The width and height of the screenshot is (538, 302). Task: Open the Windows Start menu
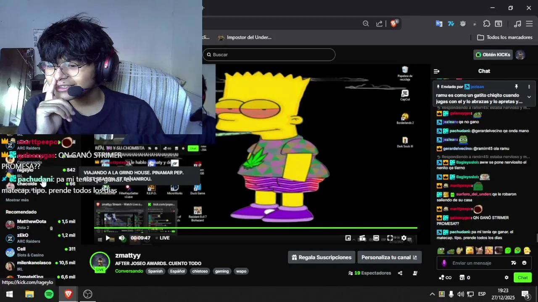(x=9, y=294)
